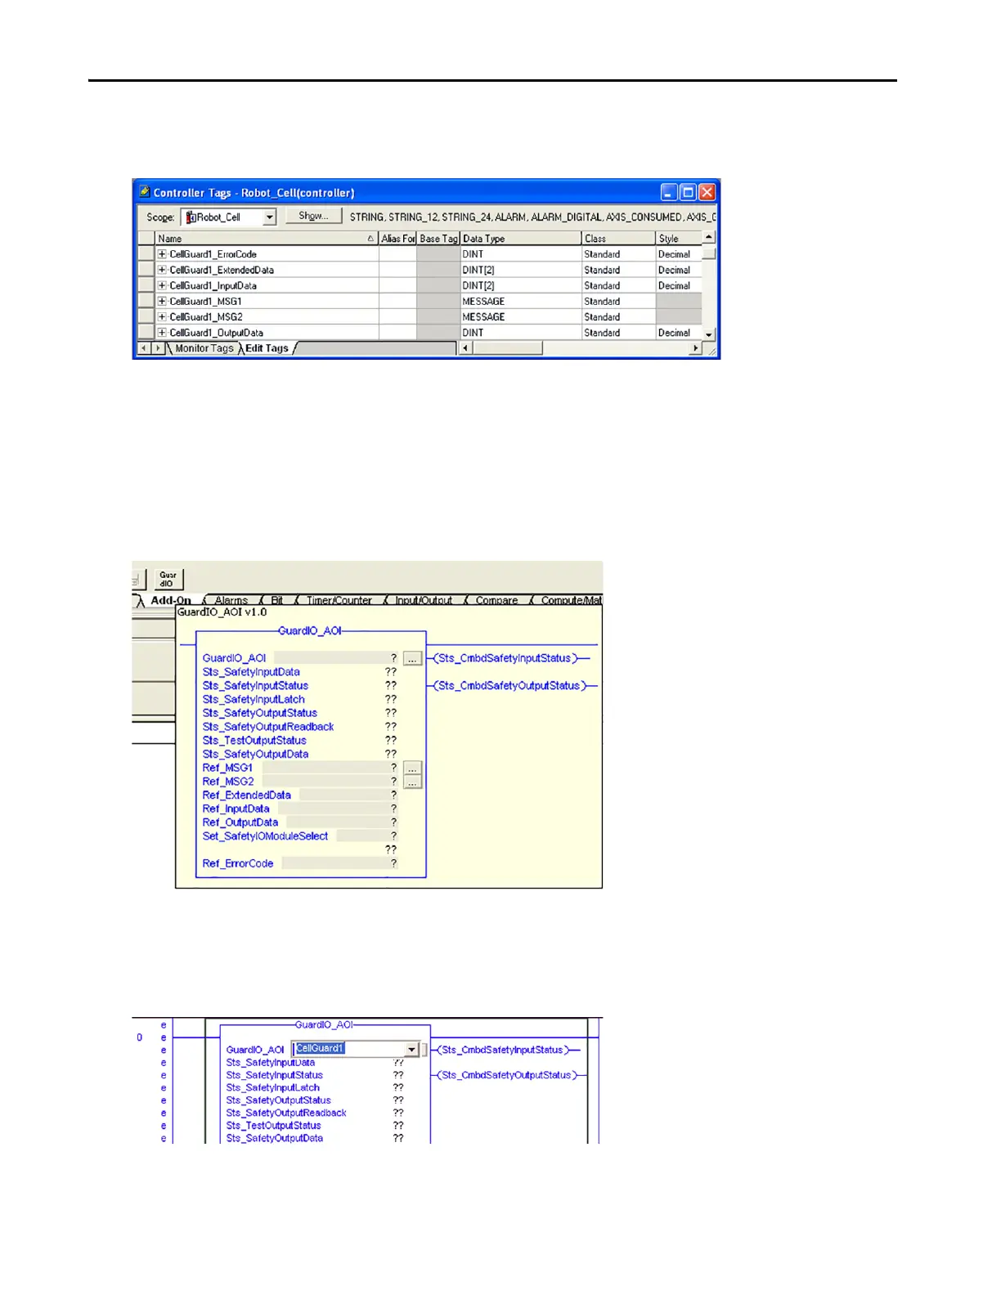Viewport: 1001px width, 1295px height.
Task: Switch to the Edit Tags tab
Action: pos(267,348)
